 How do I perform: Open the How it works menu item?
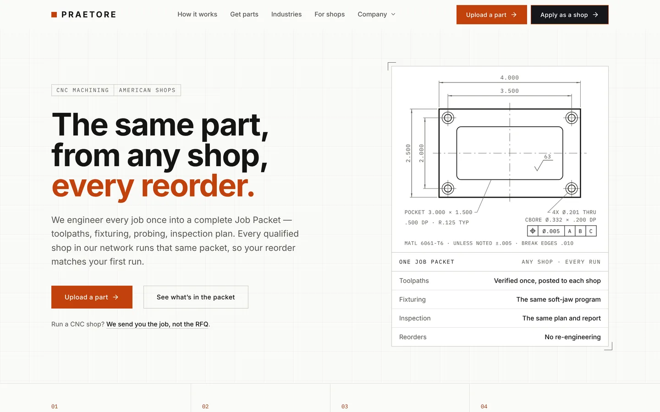198,14
